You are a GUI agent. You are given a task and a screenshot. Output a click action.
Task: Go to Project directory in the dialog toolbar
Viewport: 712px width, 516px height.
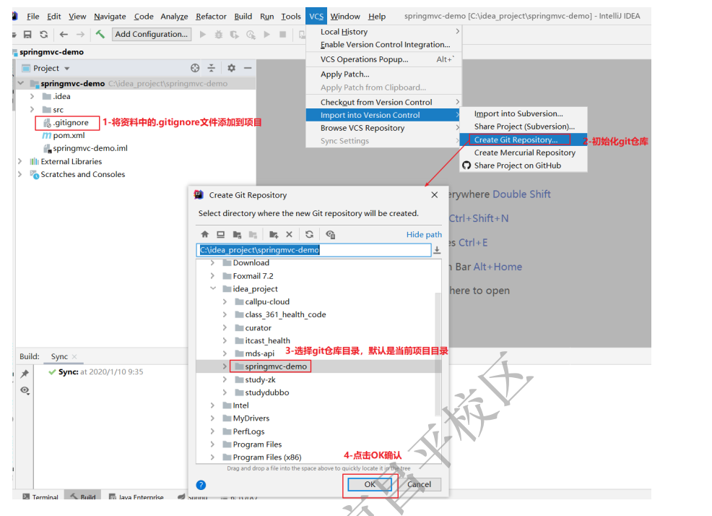237,234
